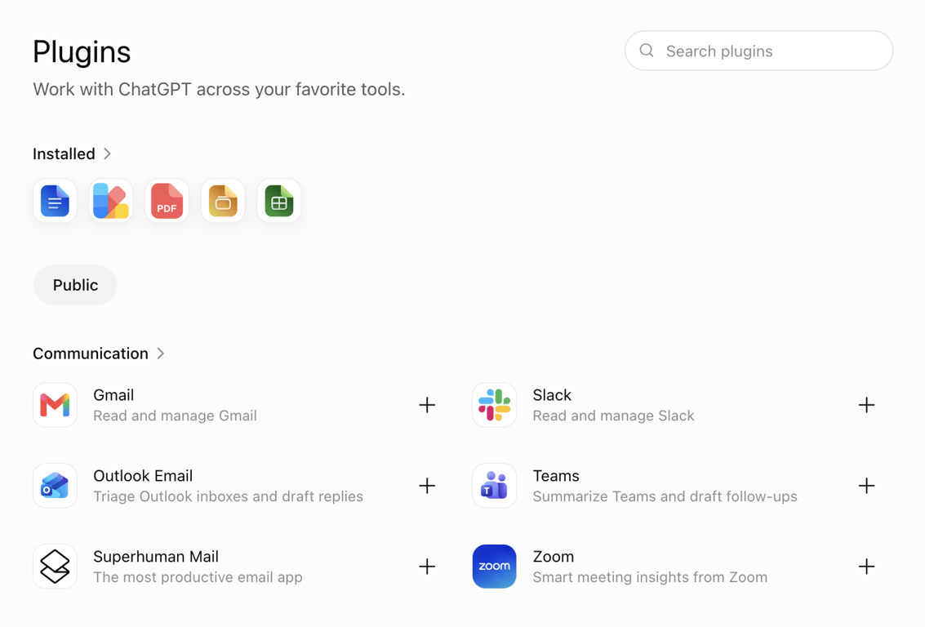Focus the Search plugins field
The height and width of the screenshot is (627, 925).
[758, 51]
